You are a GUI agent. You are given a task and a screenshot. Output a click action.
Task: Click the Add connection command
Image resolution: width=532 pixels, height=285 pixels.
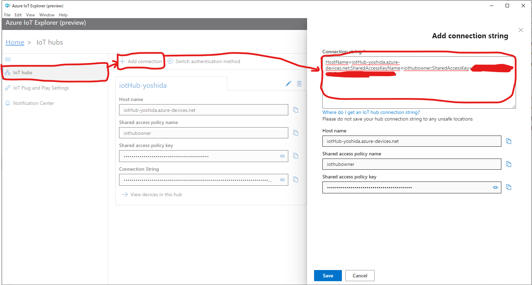141,61
